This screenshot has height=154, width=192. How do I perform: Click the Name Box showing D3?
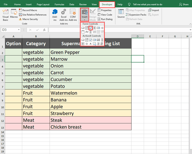[x=10, y=30]
